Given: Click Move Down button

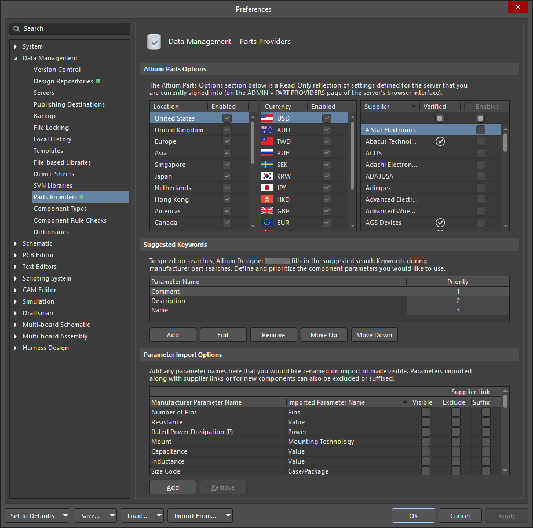Looking at the screenshot, I should coord(374,335).
